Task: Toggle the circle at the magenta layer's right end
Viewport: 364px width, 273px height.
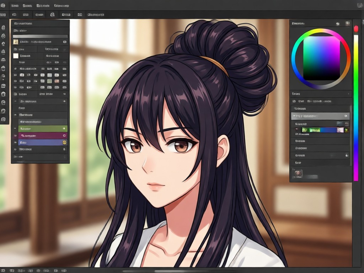Action: coord(64,135)
